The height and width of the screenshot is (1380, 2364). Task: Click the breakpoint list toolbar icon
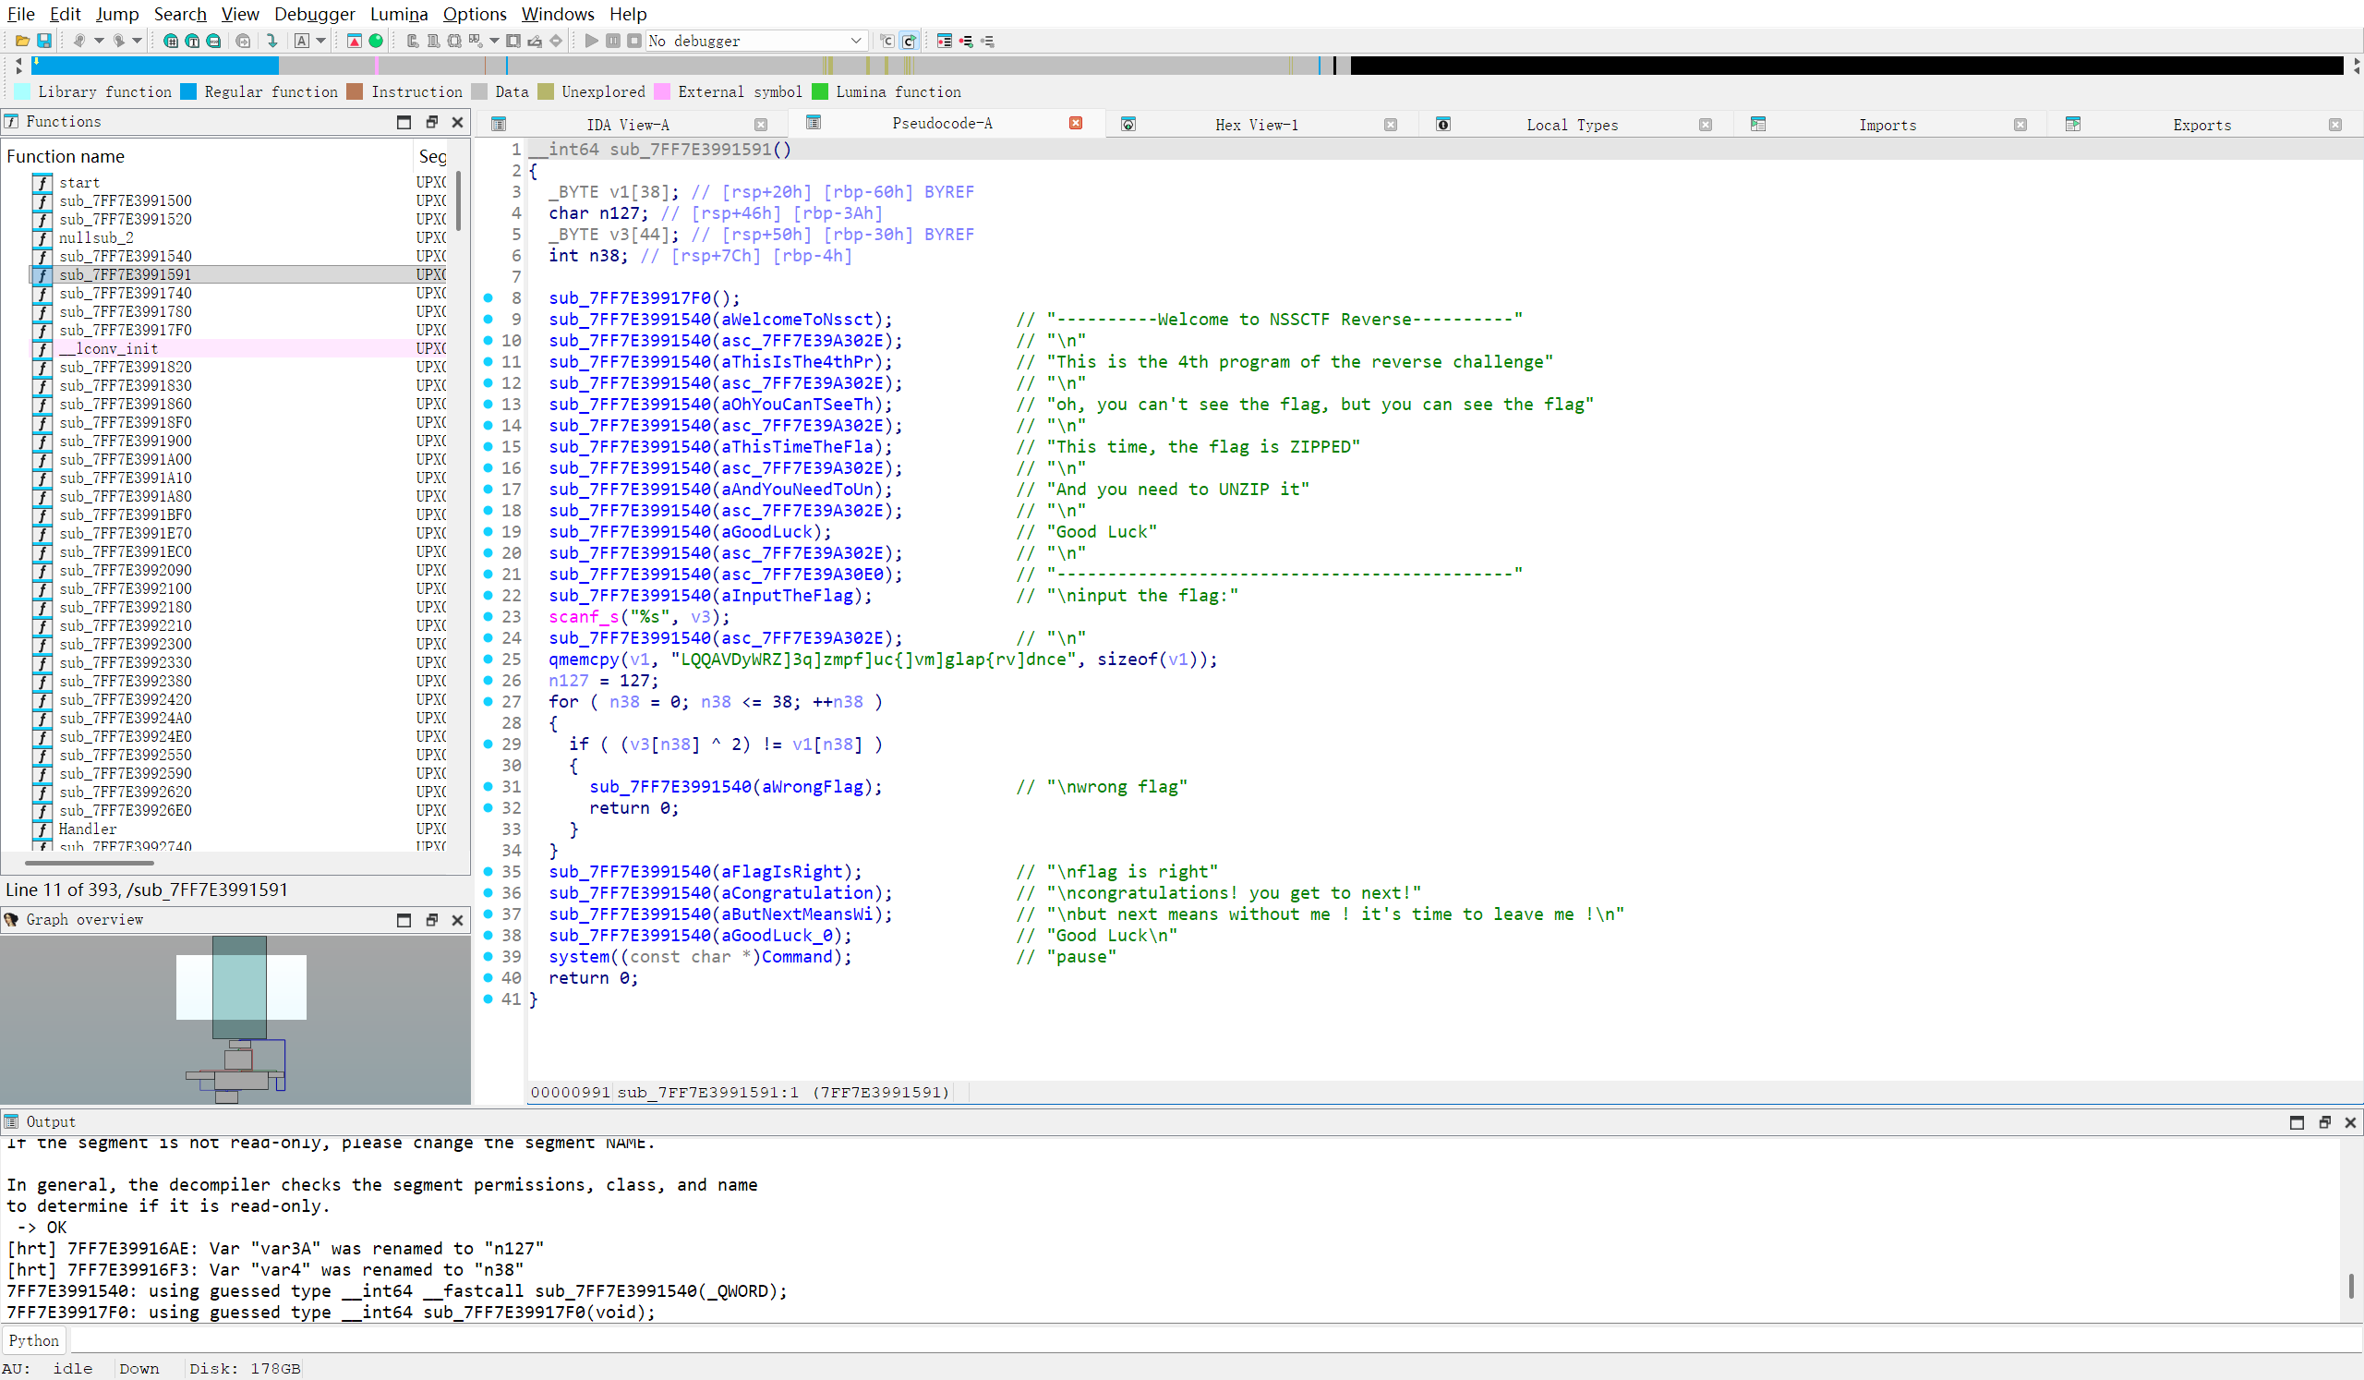pos(945,41)
